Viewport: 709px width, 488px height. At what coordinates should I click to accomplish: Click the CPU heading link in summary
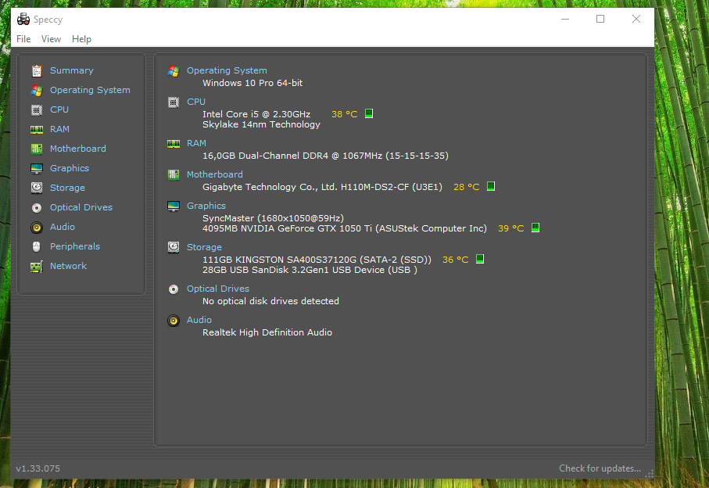(x=195, y=102)
